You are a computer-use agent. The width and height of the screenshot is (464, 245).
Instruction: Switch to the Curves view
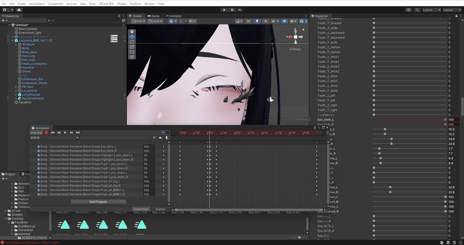pos(160,209)
